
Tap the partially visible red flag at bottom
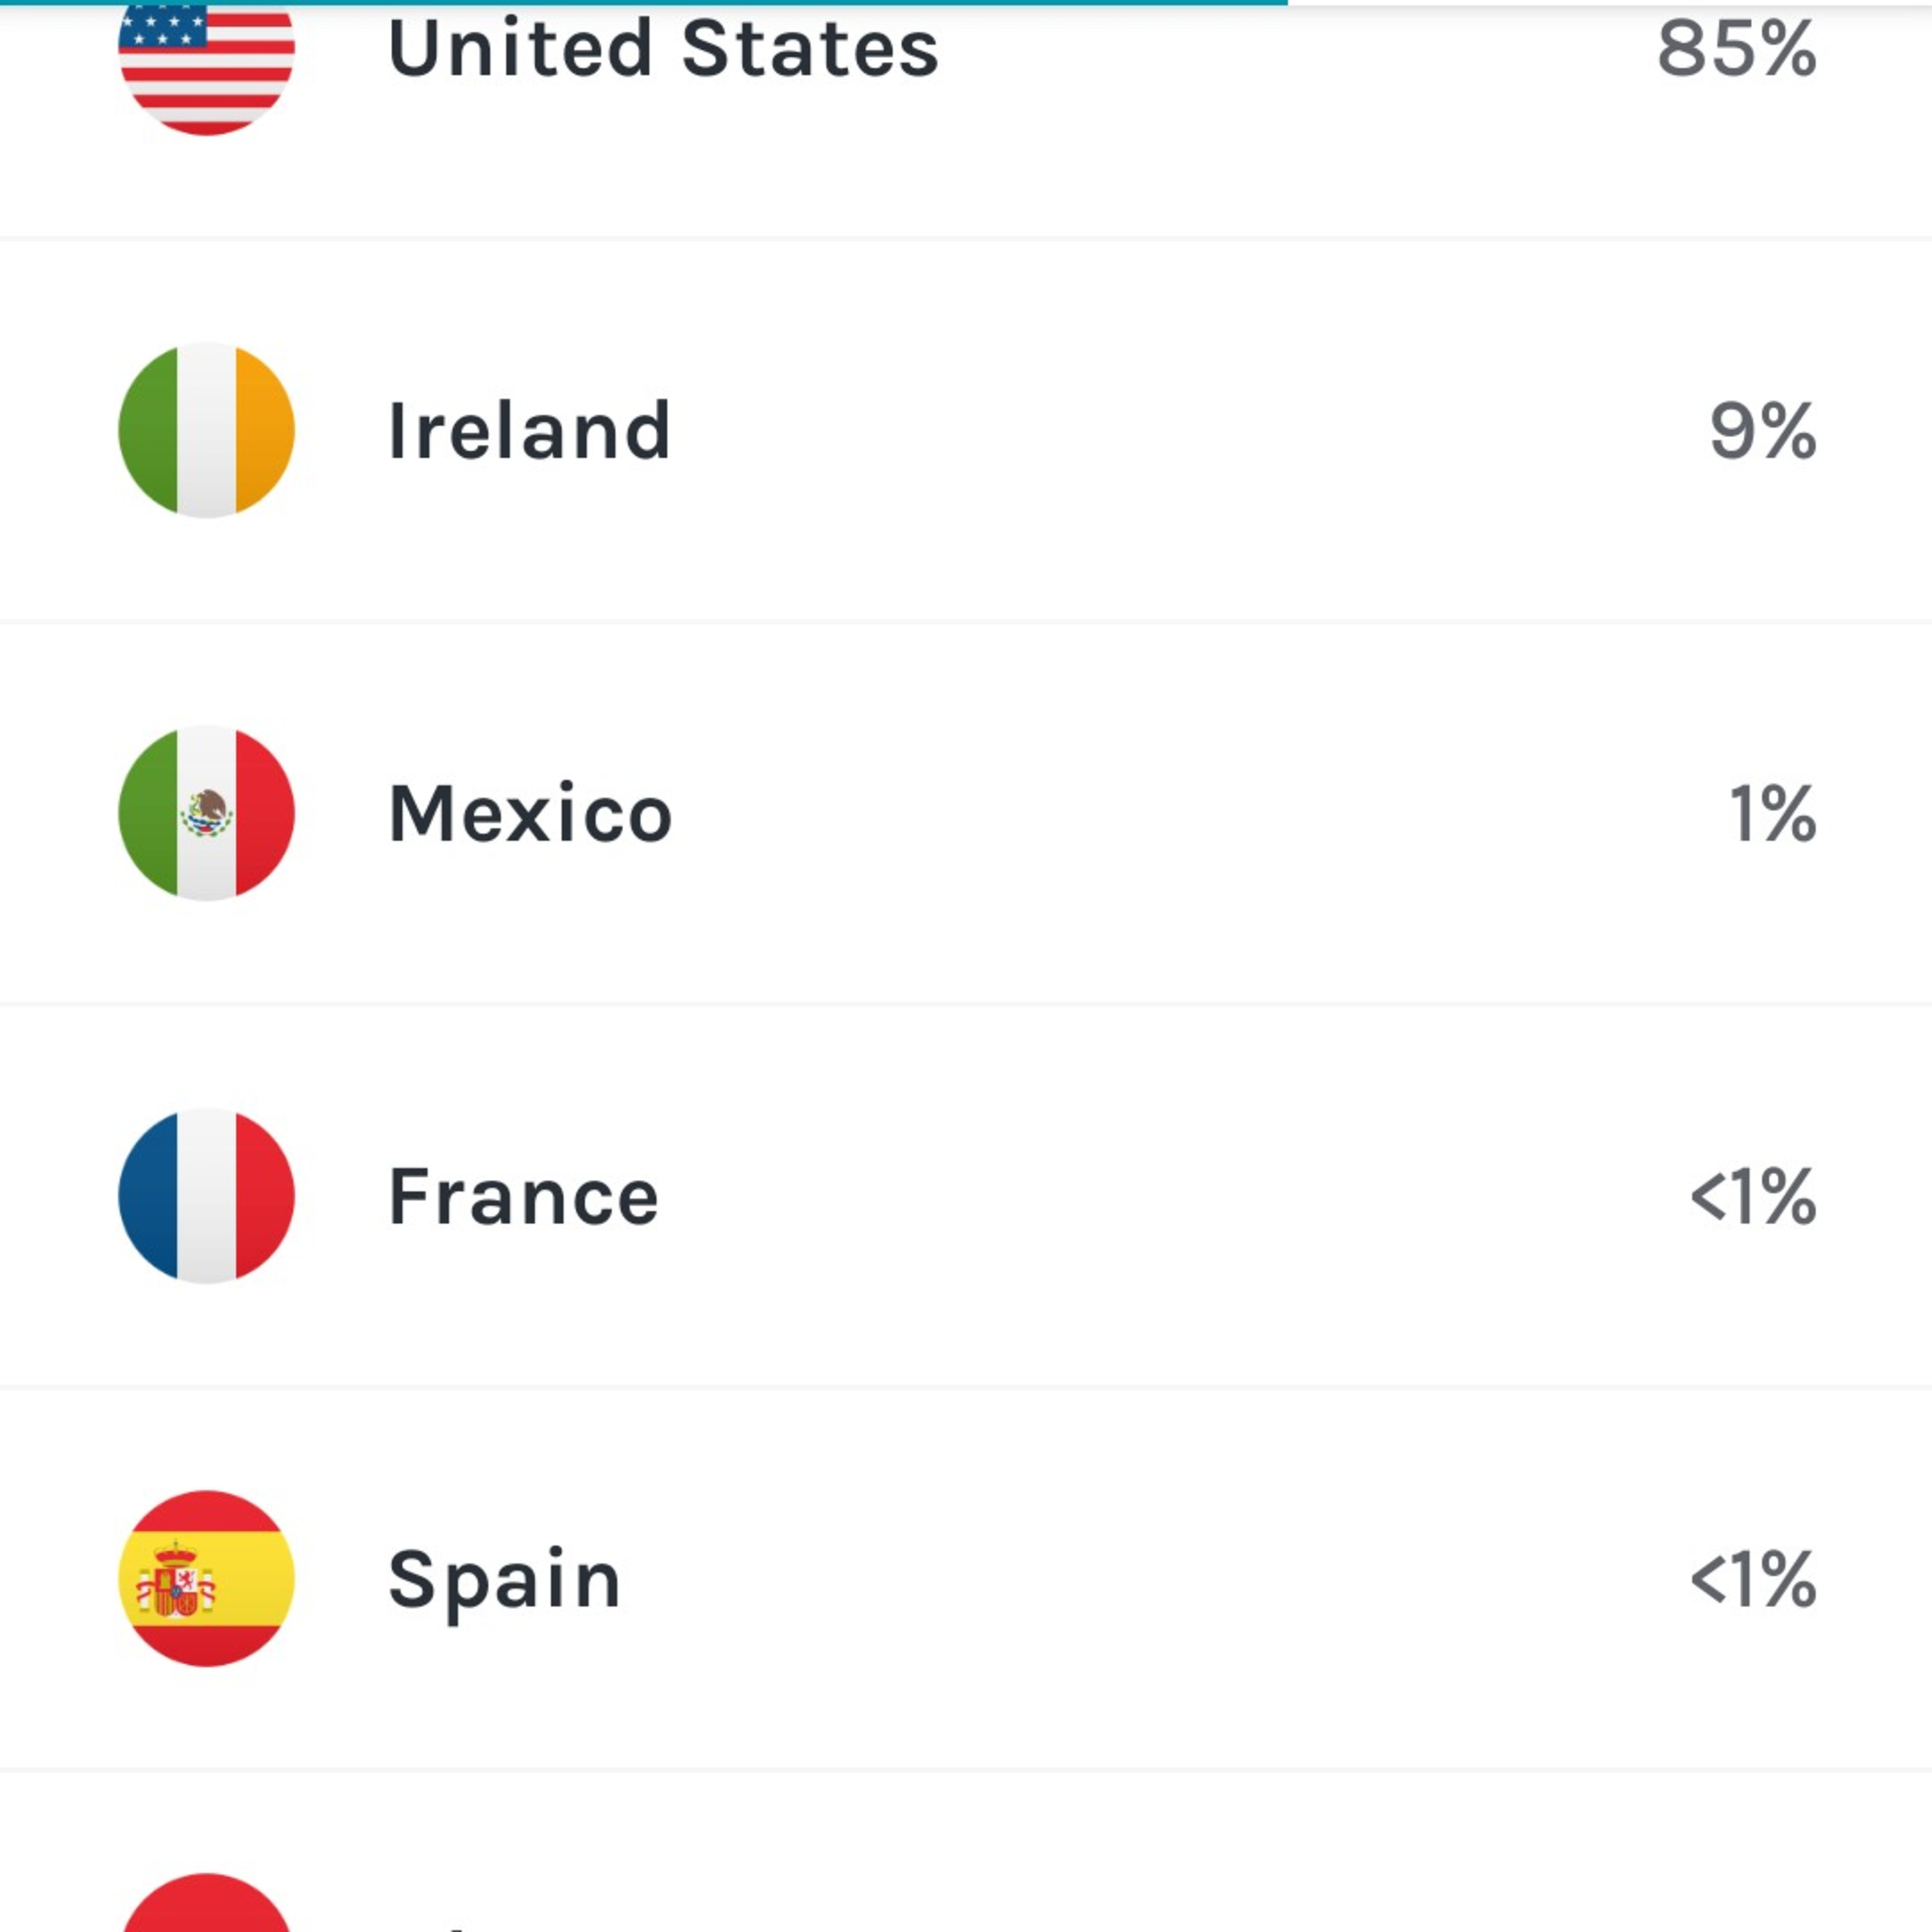click(206, 1905)
